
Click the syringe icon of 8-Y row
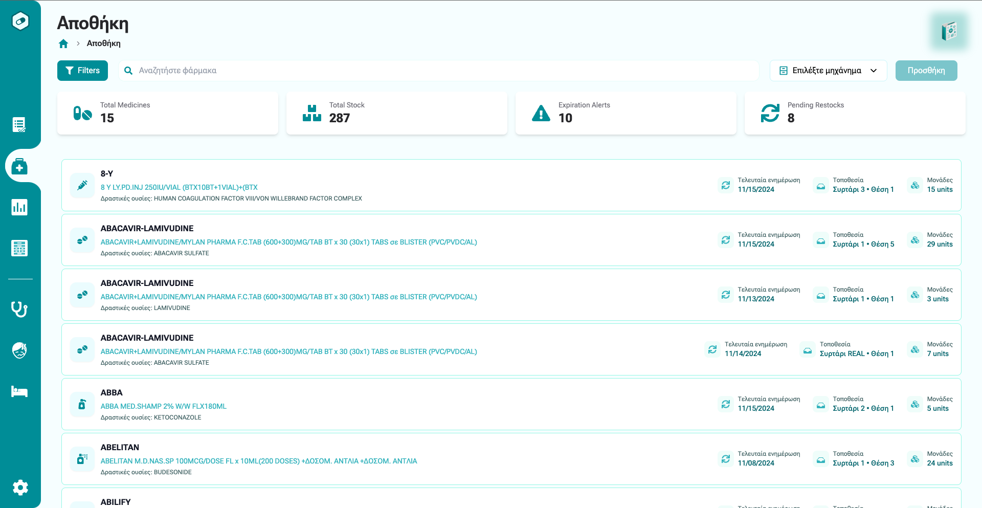click(82, 185)
